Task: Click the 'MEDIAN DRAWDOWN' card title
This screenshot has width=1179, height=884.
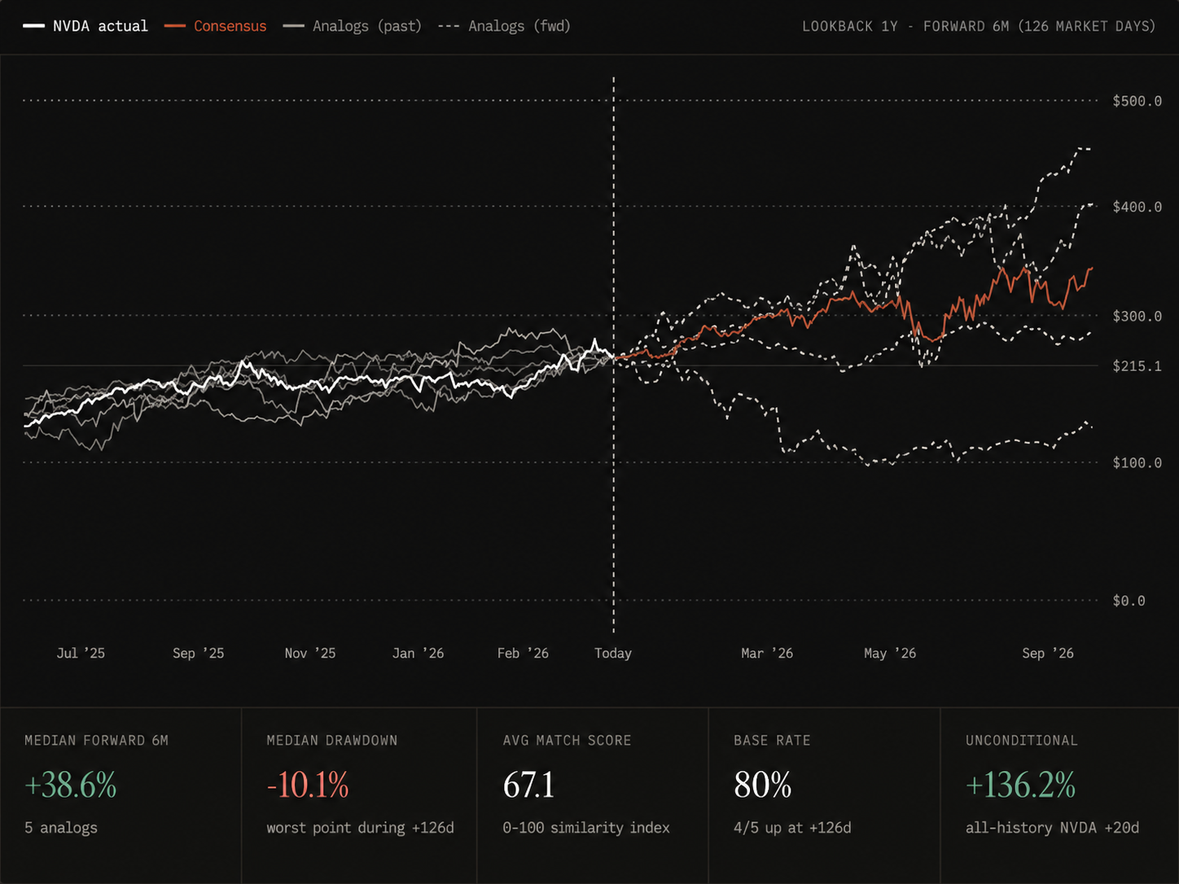Action: click(332, 741)
